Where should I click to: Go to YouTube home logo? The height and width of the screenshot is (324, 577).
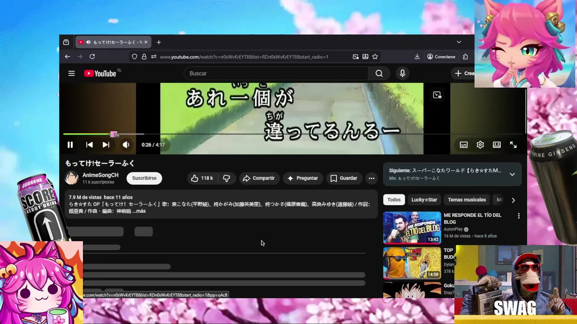click(100, 73)
